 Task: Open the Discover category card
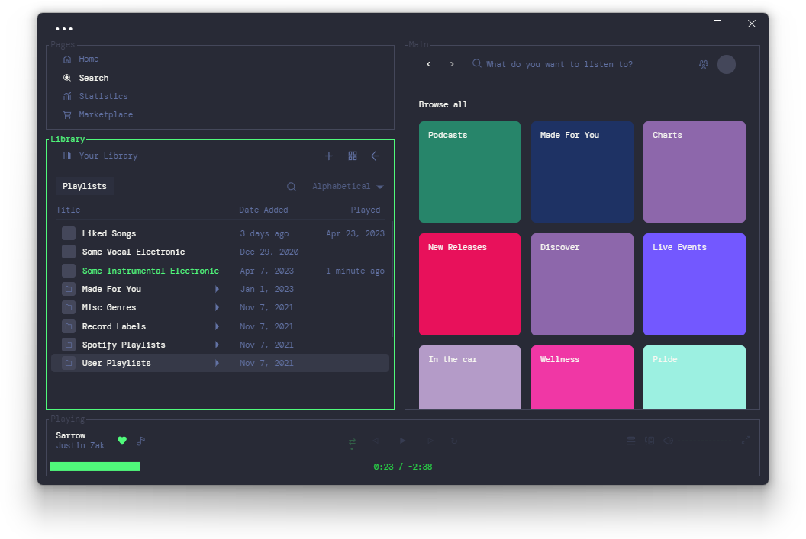point(582,284)
